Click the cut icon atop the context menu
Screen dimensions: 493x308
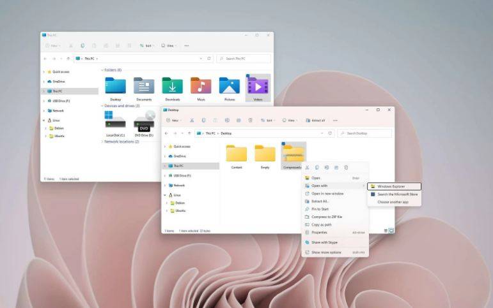click(x=307, y=168)
